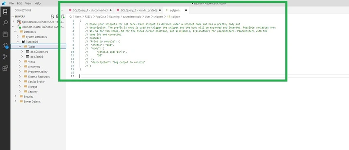This screenshot has height=150, width=349.
Task: Click the snippets breadcrumb segment
Action: [158, 17]
